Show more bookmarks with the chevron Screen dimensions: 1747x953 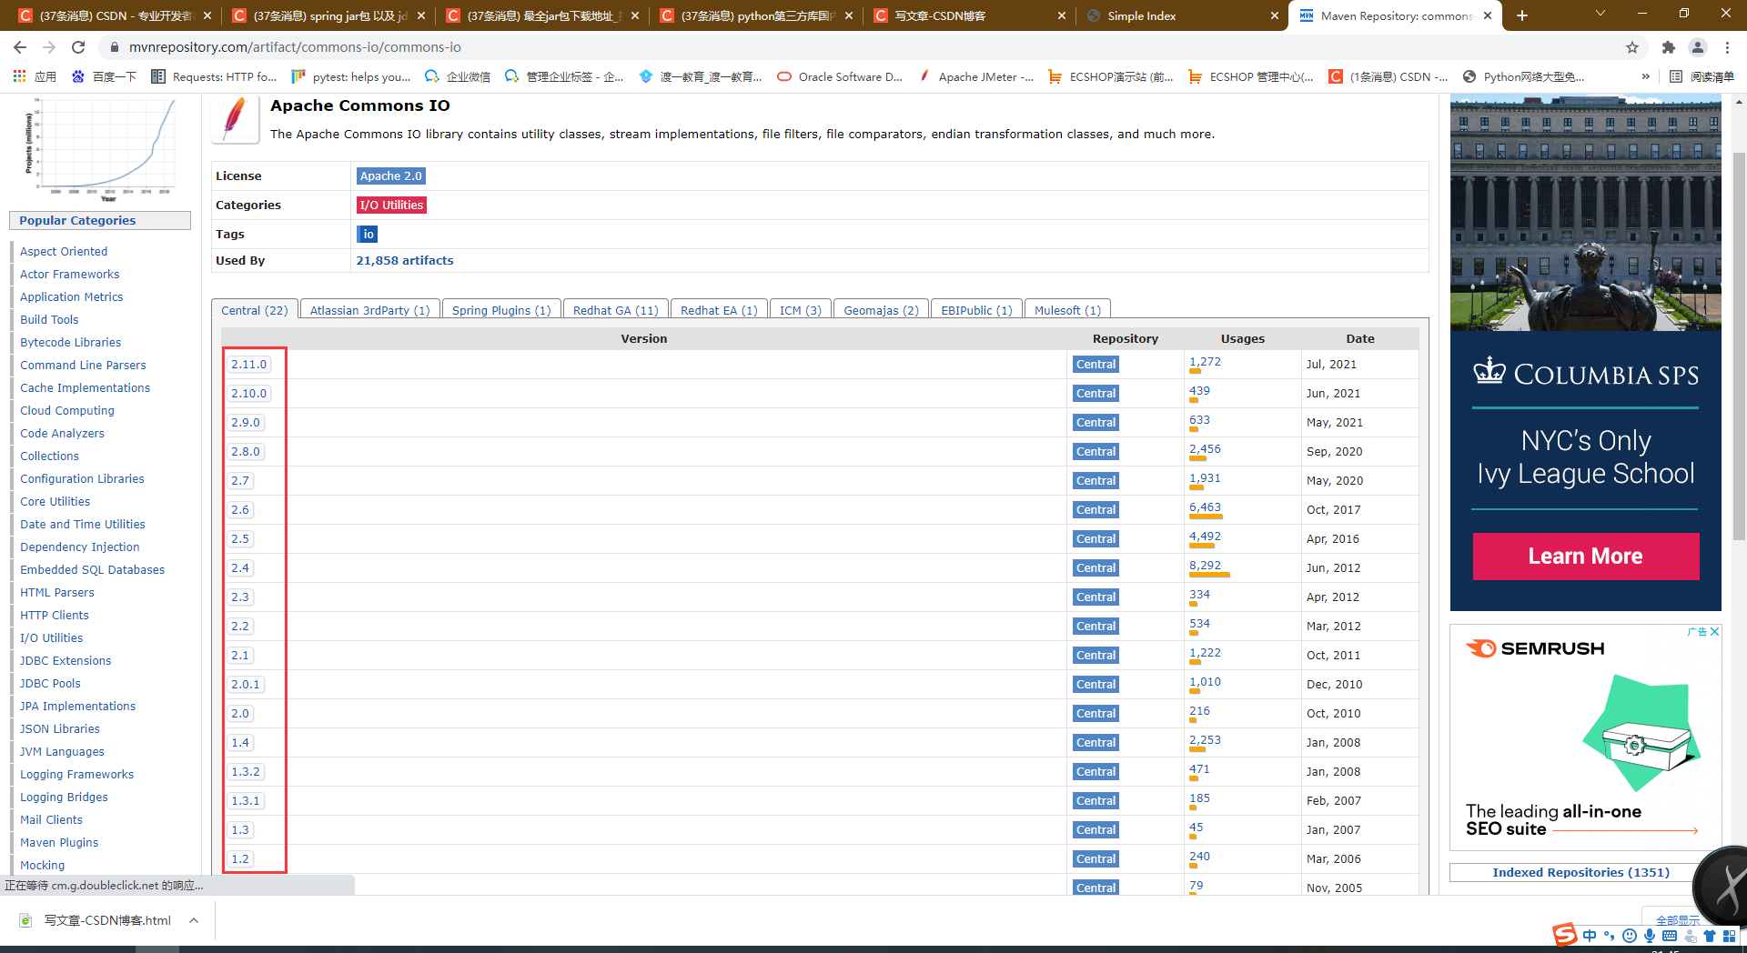click(x=1646, y=77)
